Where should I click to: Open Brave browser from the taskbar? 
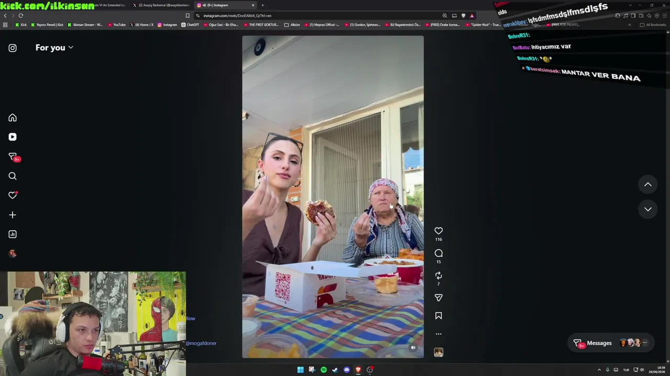(x=358, y=370)
